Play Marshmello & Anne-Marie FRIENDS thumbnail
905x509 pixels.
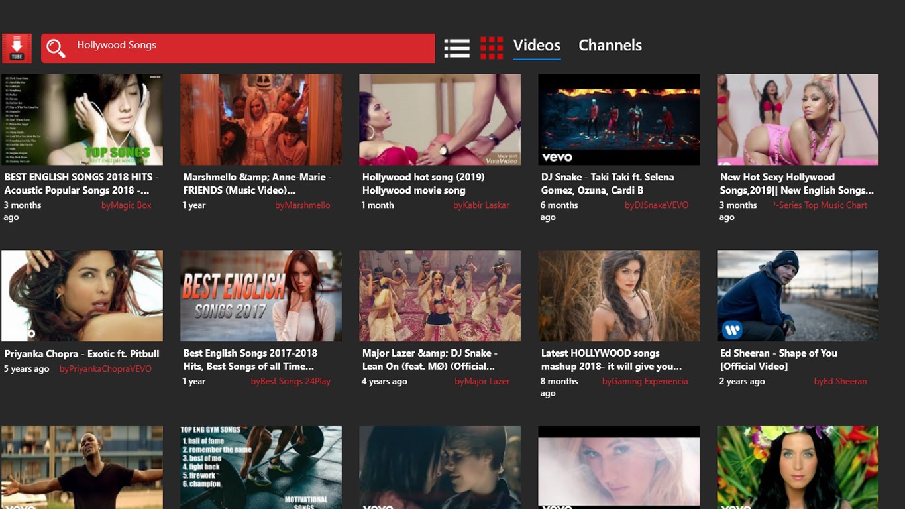261,119
